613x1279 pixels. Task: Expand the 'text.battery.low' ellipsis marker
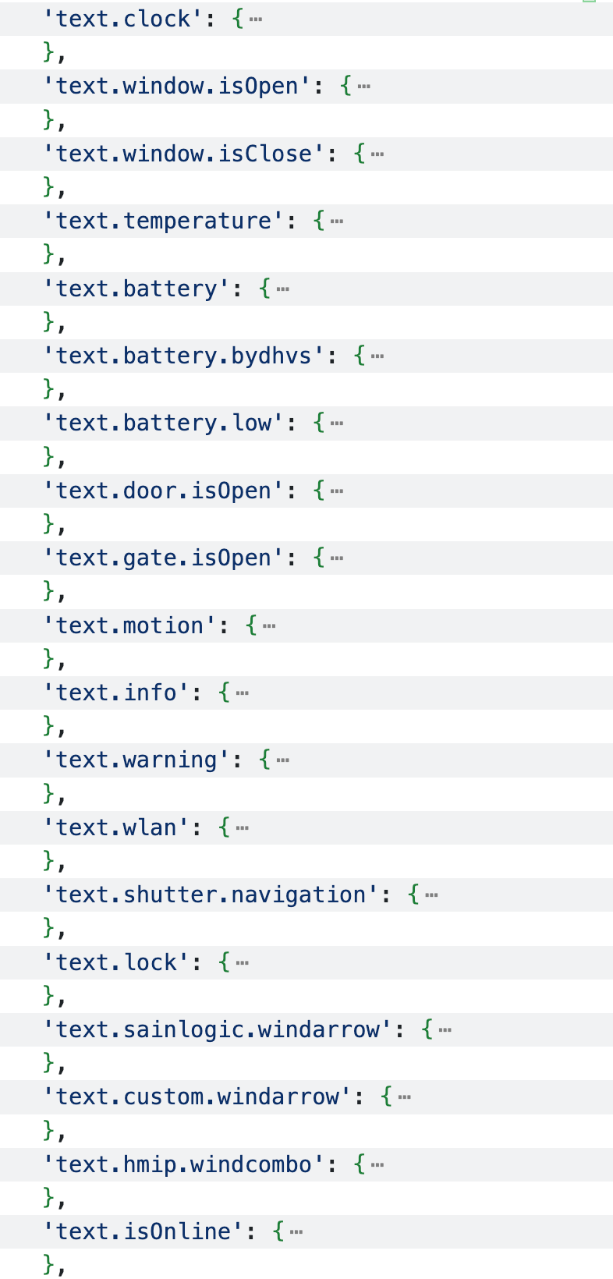[337, 423]
